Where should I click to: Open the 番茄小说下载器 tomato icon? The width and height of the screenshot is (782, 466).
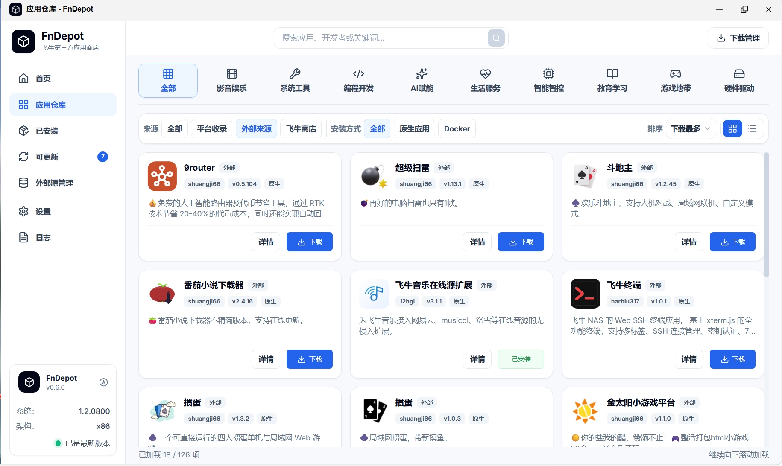tap(162, 293)
